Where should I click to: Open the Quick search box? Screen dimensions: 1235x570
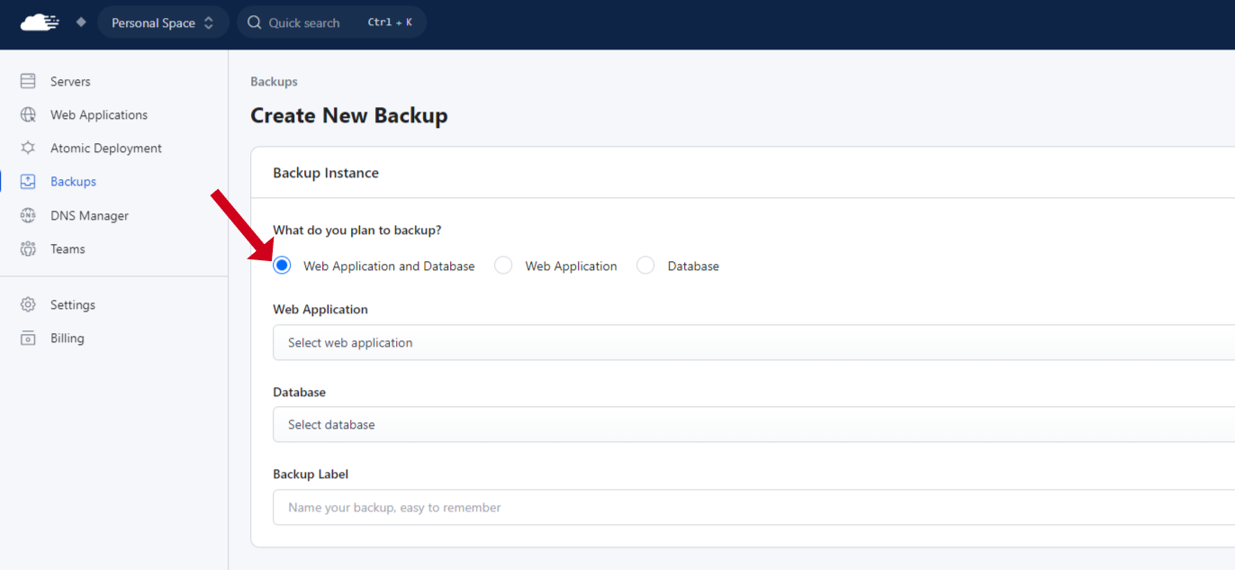coord(331,23)
